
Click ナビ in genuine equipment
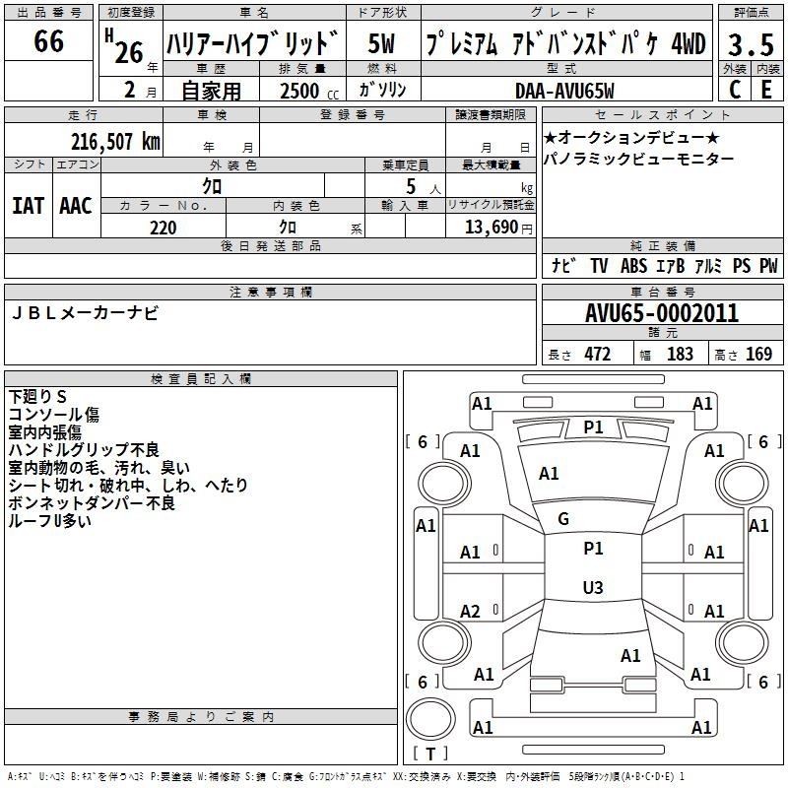(563, 265)
